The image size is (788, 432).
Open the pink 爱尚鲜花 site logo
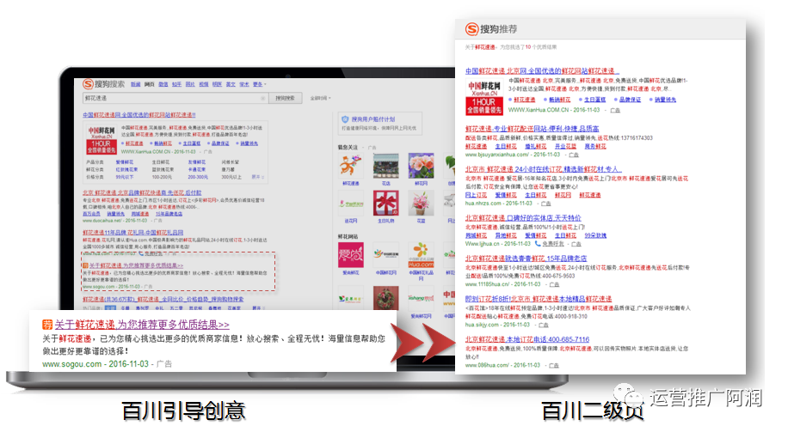tap(350, 255)
